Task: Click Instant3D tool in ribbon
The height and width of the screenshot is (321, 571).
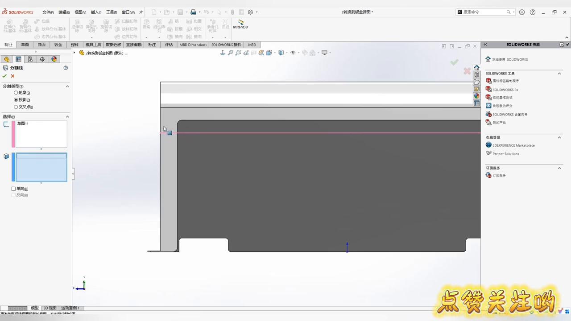Action: tap(240, 24)
